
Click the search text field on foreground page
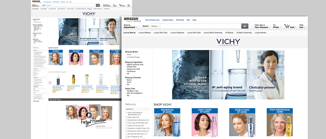click(x=201, y=26)
